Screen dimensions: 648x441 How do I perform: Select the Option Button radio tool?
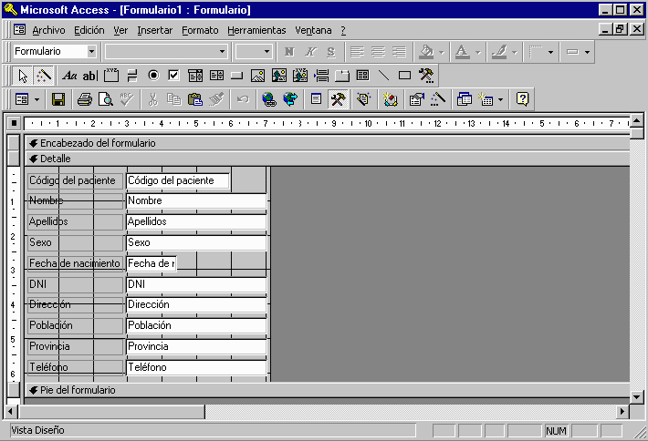(153, 76)
